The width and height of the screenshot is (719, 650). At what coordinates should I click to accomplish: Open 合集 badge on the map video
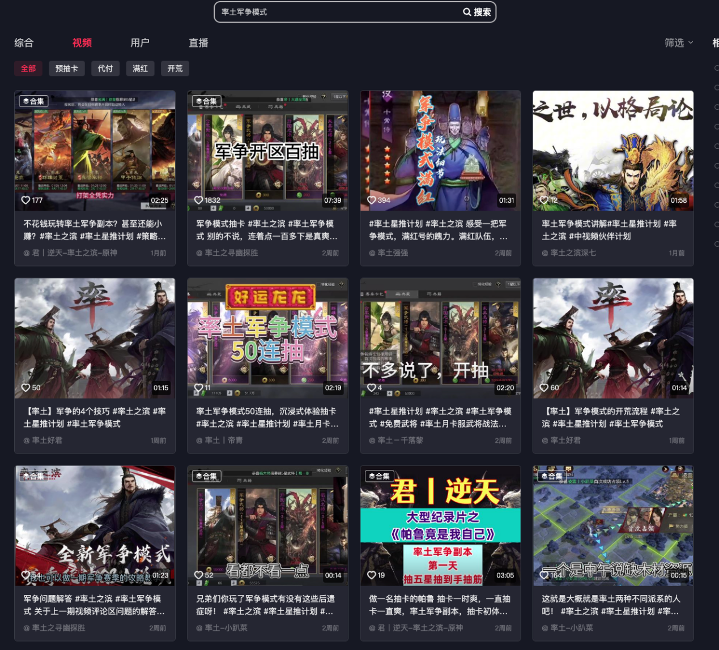pyautogui.click(x=552, y=476)
